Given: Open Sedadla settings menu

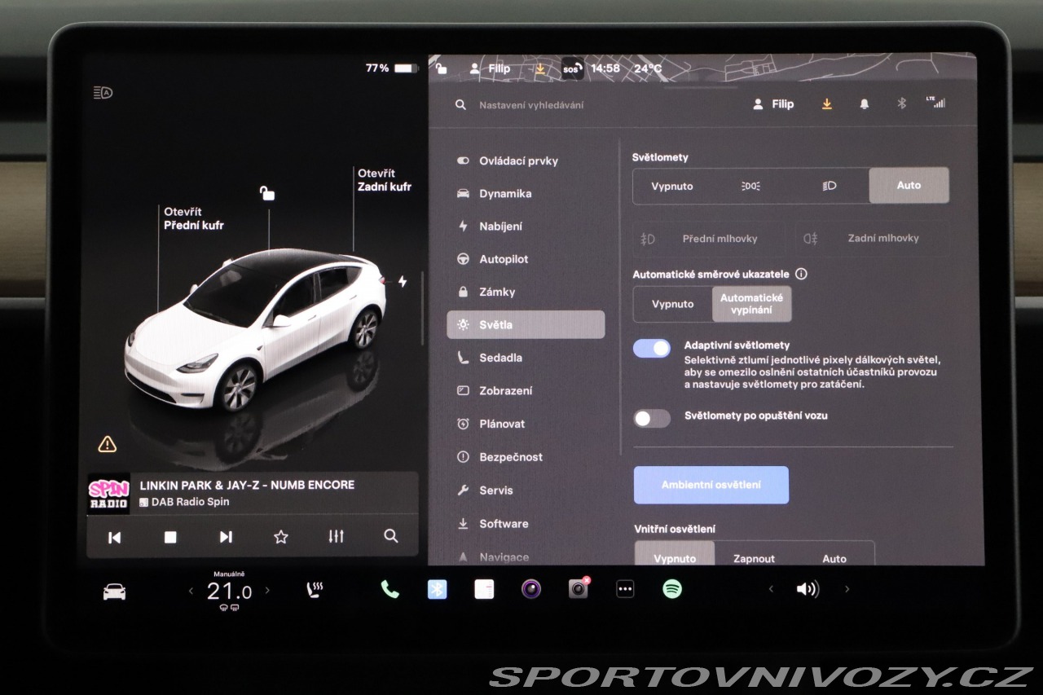Looking at the screenshot, I should pyautogui.click(x=526, y=358).
